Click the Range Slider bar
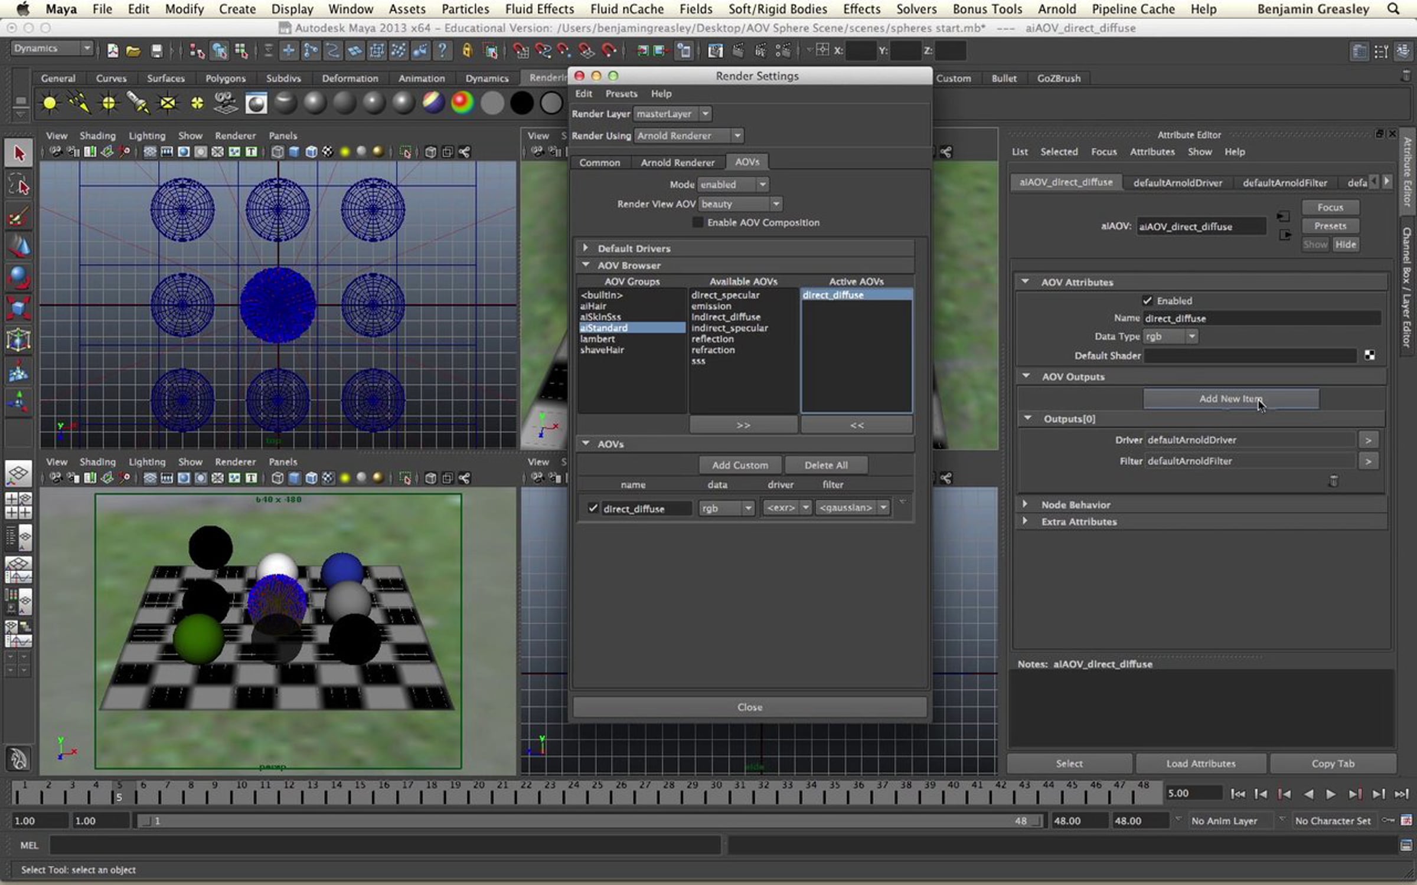 pos(591,821)
